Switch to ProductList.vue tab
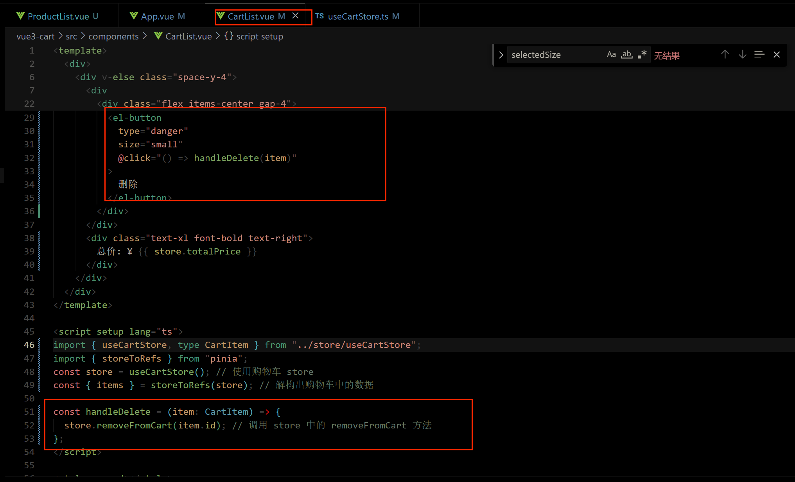 pos(58,16)
